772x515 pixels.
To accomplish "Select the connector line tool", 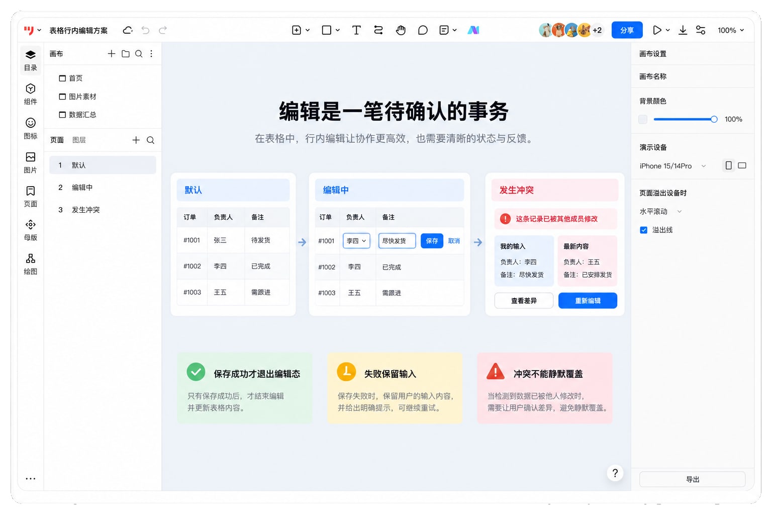I will tap(378, 30).
